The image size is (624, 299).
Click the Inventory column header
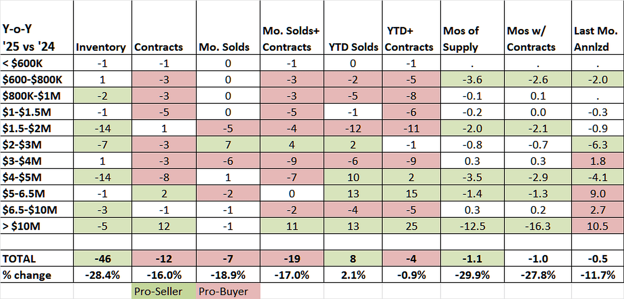point(101,47)
